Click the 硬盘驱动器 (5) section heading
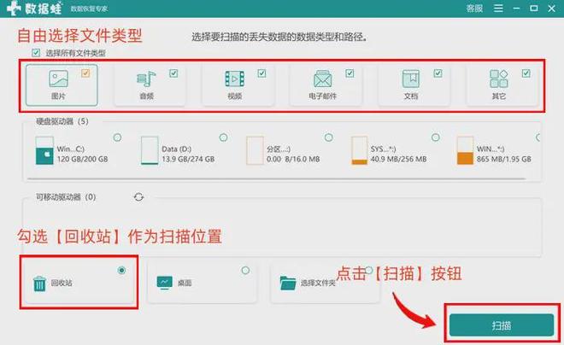 [62, 121]
